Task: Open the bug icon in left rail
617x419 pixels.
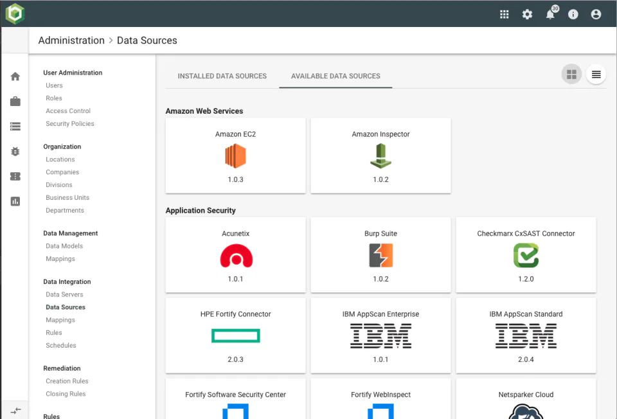Action: click(15, 152)
